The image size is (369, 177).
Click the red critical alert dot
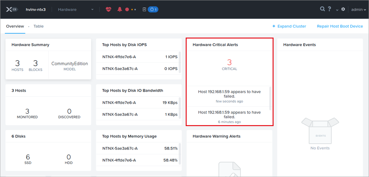click(x=127, y=10)
